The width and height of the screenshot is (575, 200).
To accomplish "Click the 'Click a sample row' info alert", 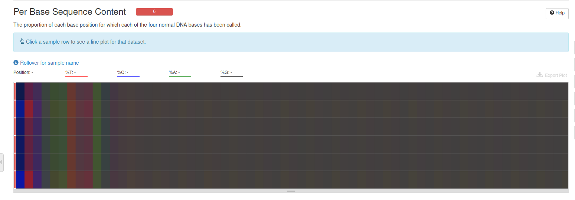I will pos(291,42).
